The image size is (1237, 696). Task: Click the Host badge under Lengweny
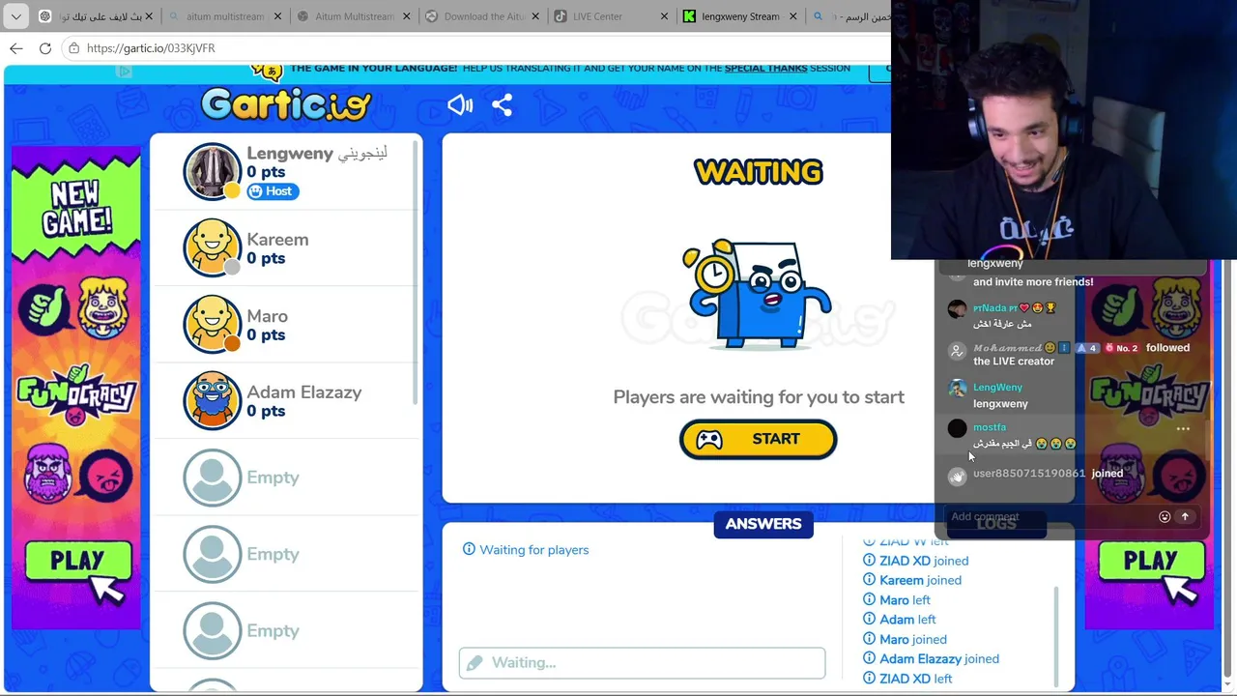[273, 191]
